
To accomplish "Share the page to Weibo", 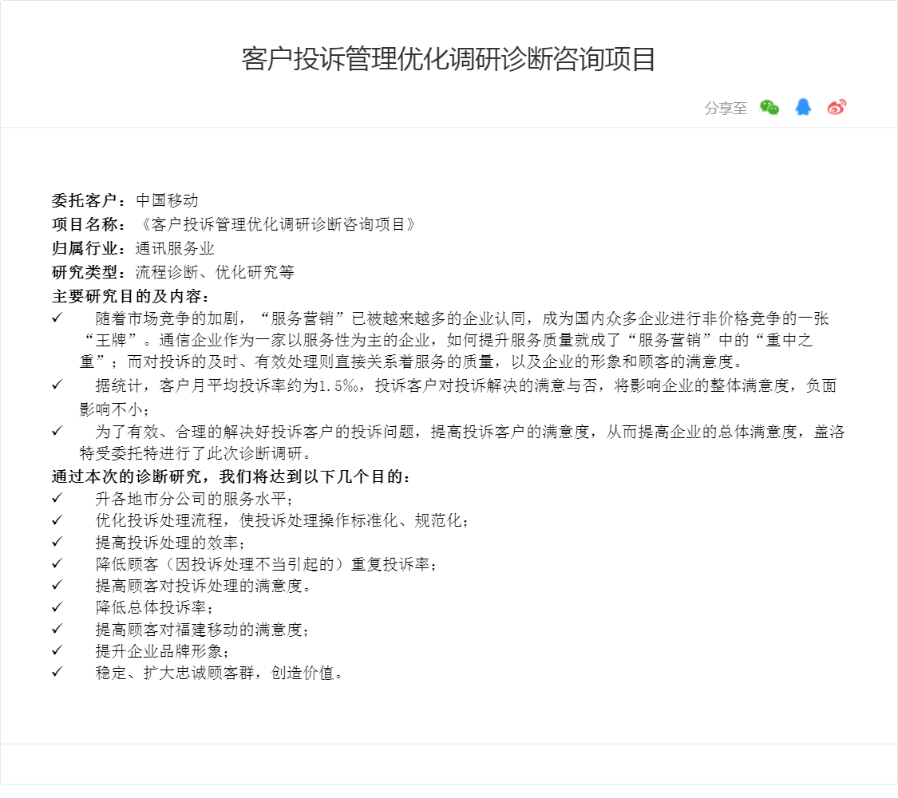I will [x=837, y=107].
